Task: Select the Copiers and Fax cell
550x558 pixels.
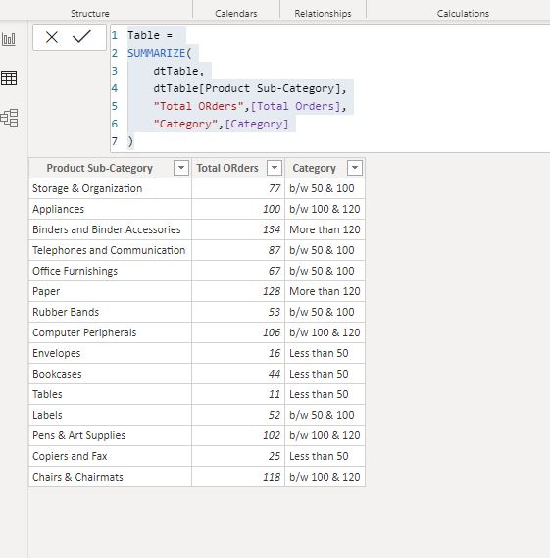Action: tap(110, 457)
